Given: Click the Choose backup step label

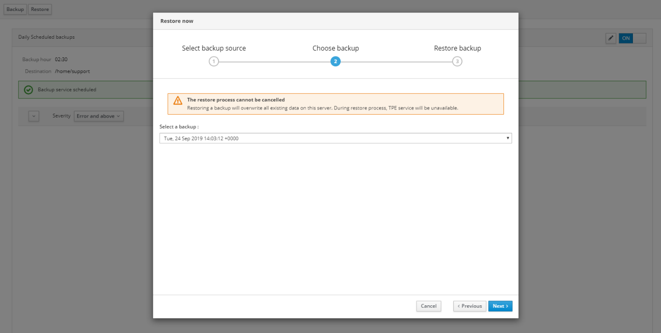Looking at the screenshot, I should point(336,48).
